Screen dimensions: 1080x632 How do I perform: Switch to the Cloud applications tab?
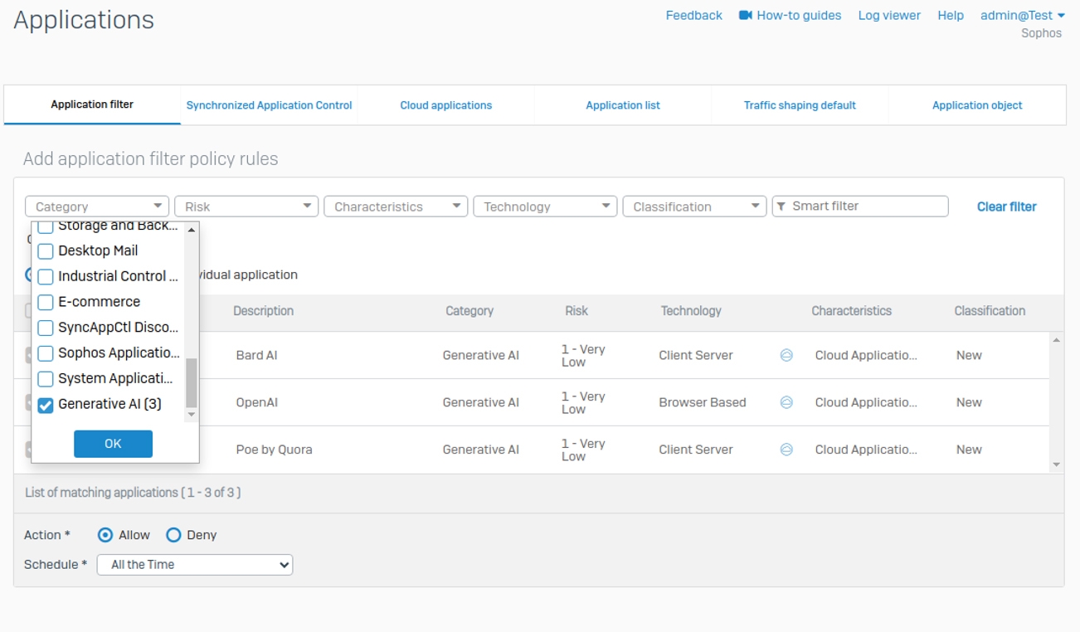pyautogui.click(x=445, y=105)
